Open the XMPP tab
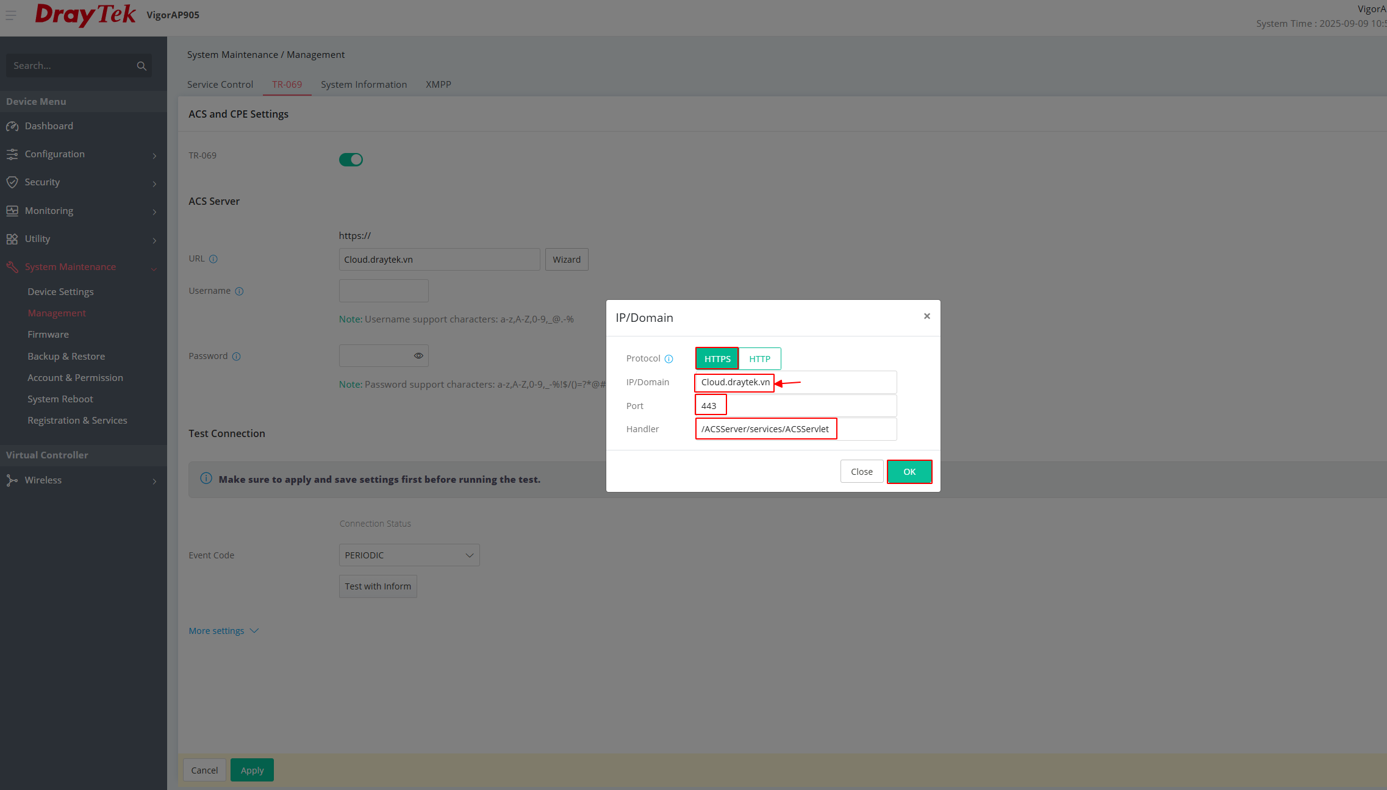The width and height of the screenshot is (1387, 790). [439, 84]
